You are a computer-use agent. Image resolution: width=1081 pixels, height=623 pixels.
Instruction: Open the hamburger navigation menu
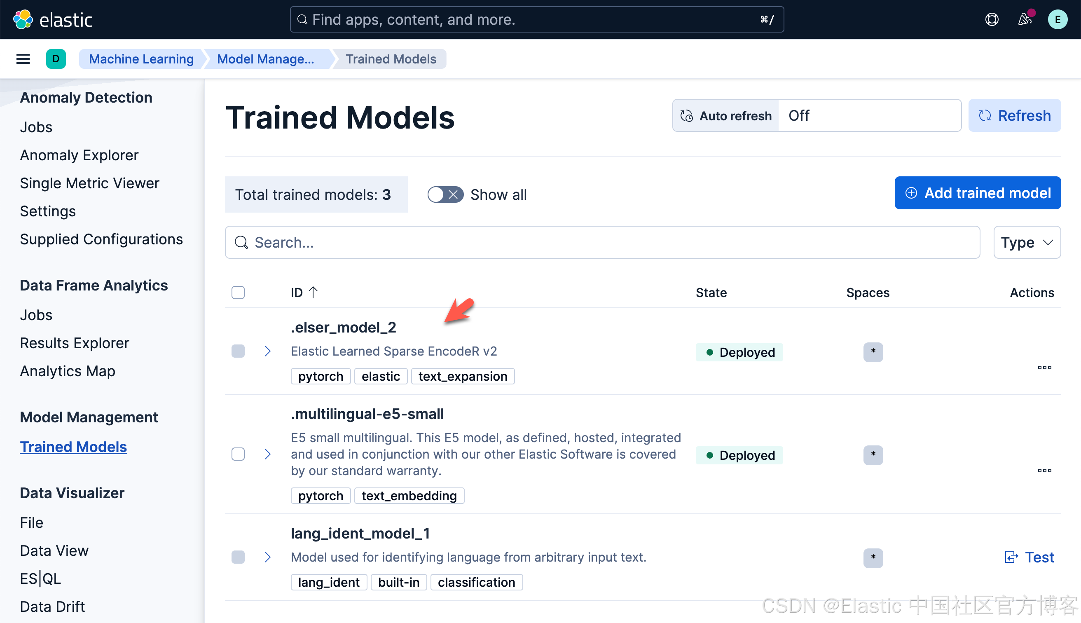23,59
